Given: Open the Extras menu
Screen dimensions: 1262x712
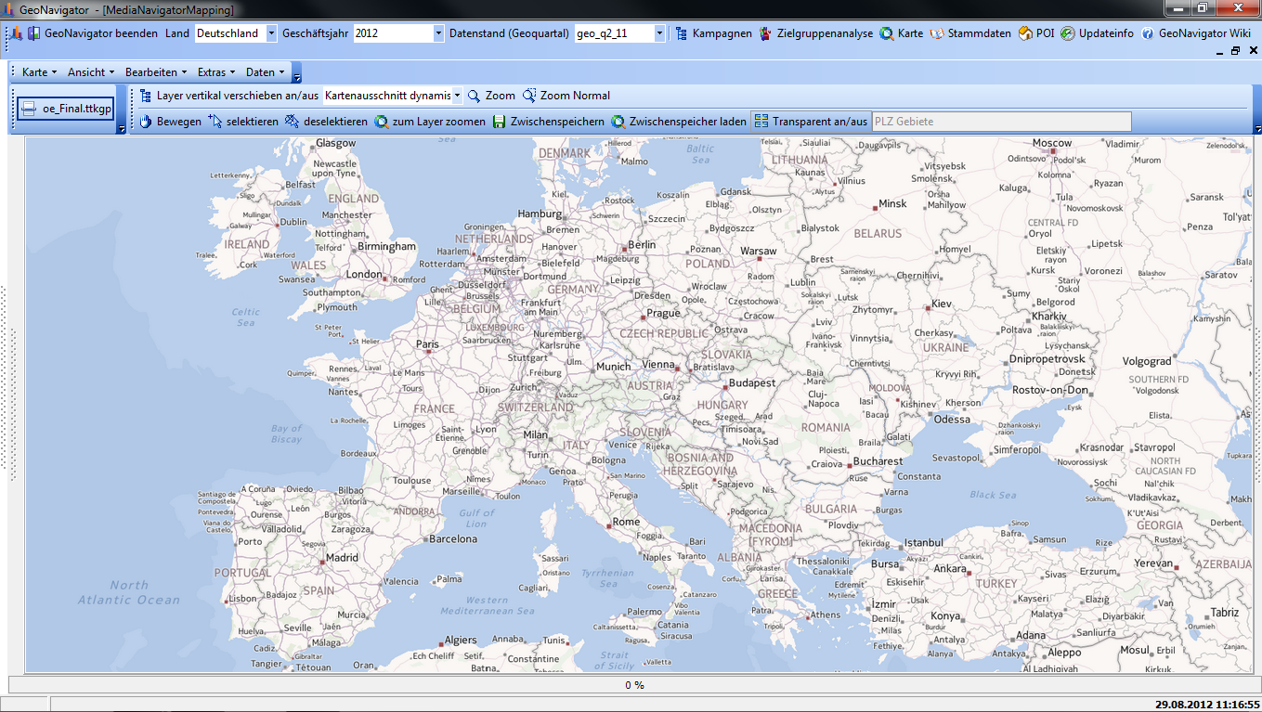Looking at the screenshot, I should point(215,72).
